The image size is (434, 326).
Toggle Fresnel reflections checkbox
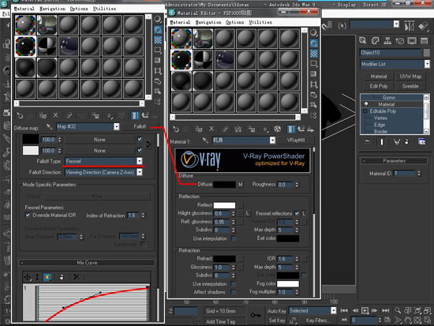tap(297, 214)
